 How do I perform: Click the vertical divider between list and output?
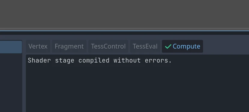tap(24, 76)
